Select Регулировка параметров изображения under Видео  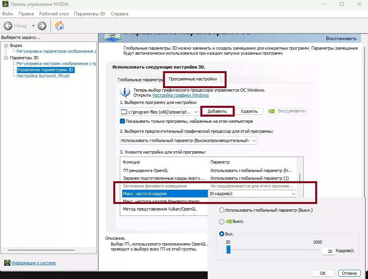(x=56, y=51)
